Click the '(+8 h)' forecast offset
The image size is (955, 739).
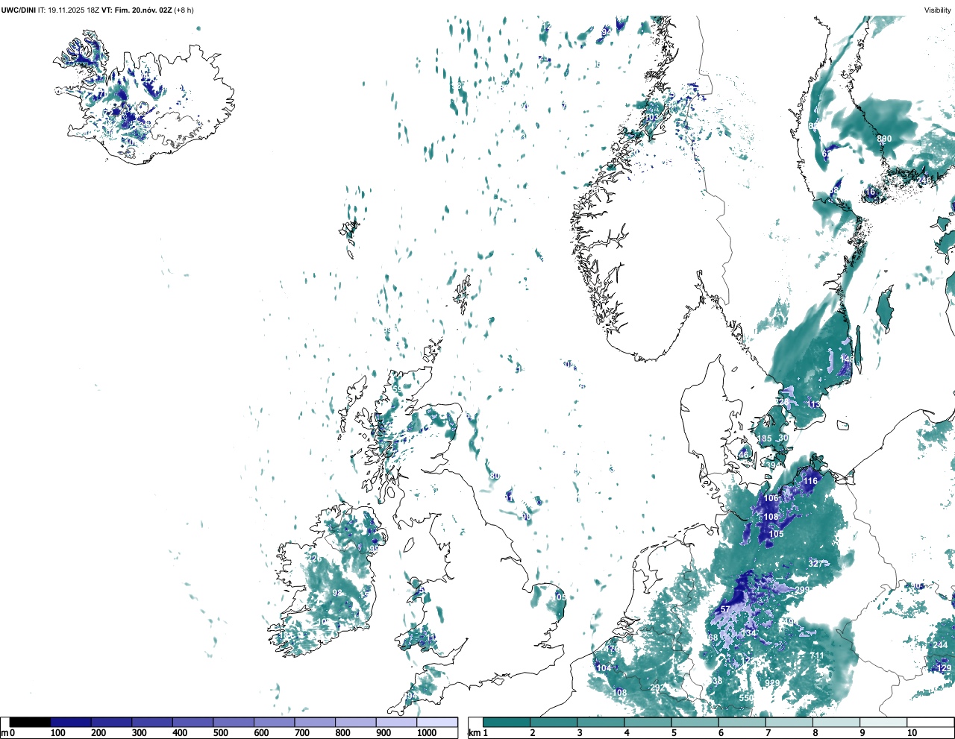tap(184, 10)
